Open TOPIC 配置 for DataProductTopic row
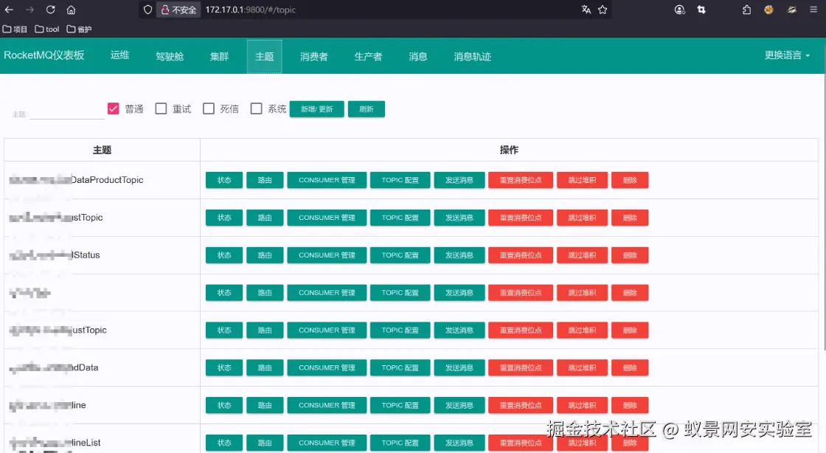 coord(400,180)
